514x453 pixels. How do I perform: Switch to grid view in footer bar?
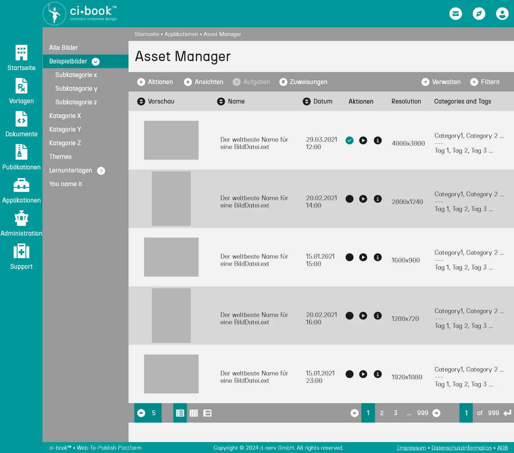(x=194, y=413)
